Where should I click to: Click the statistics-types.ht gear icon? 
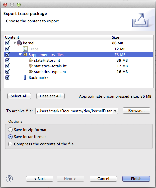click(31, 72)
